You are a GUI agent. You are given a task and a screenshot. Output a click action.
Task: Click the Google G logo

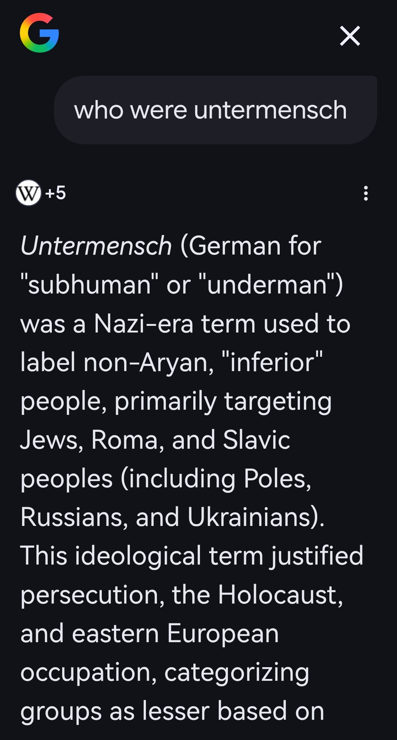tap(39, 33)
